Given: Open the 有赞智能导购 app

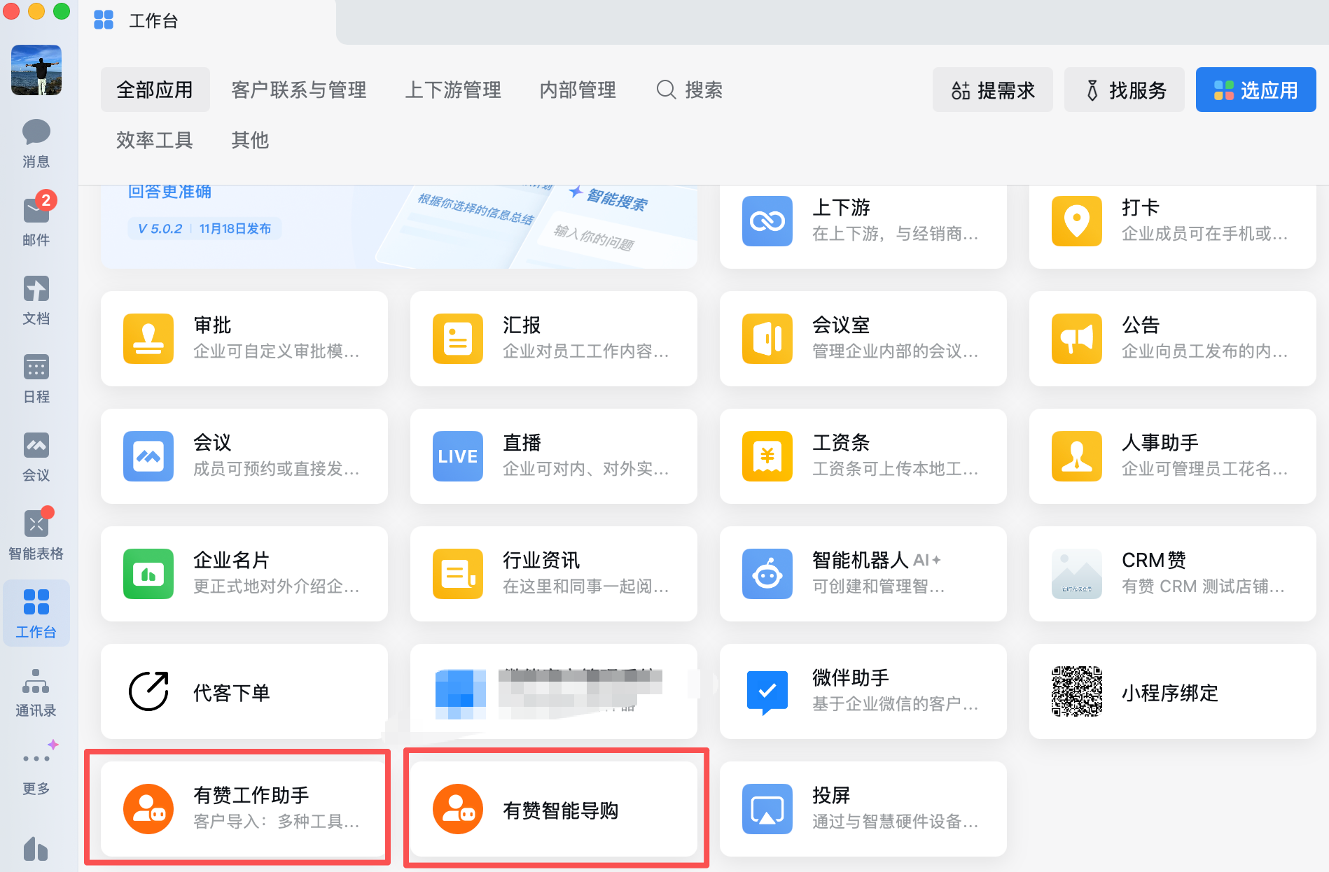Looking at the screenshot, I should [x=553, y=809].
